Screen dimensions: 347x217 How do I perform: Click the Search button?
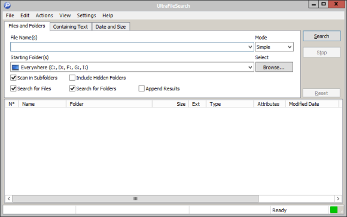[x=321, y=36]
